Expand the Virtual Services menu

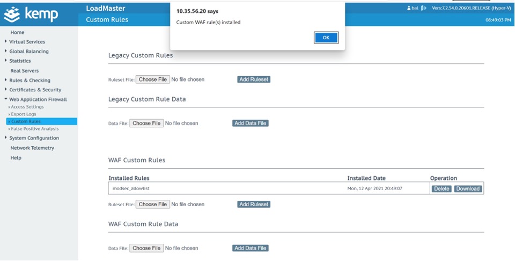[x=27, y=42]
